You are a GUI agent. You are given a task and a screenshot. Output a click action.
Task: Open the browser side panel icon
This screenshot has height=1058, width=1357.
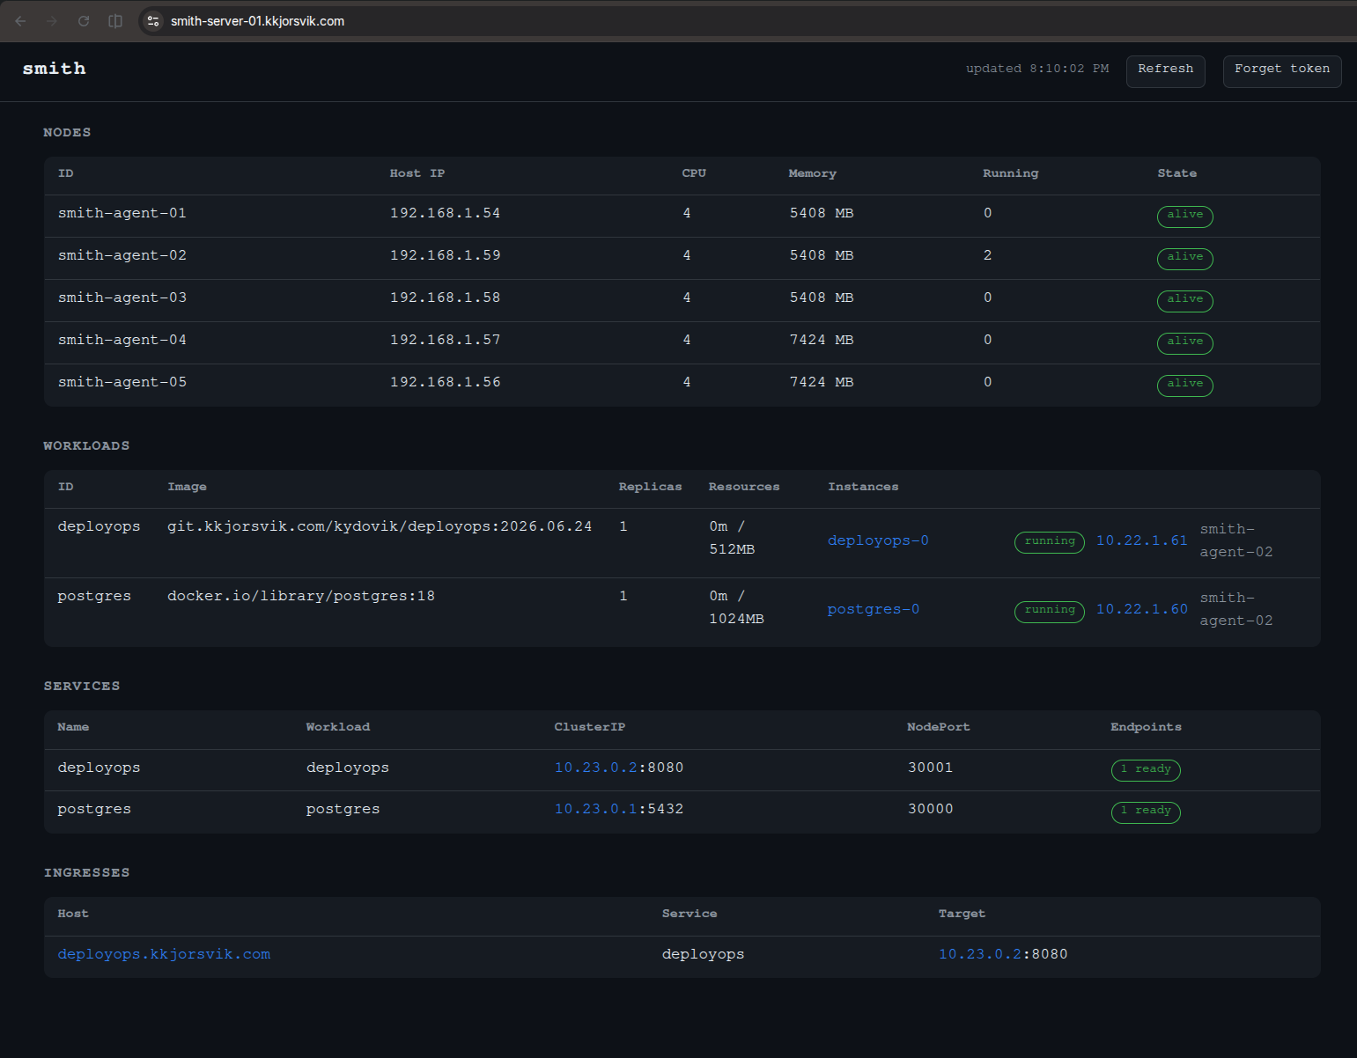(115, 21)
